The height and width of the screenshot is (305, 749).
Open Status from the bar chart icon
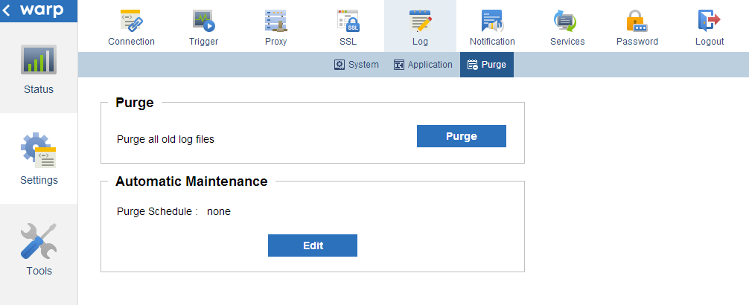(39, 60)
